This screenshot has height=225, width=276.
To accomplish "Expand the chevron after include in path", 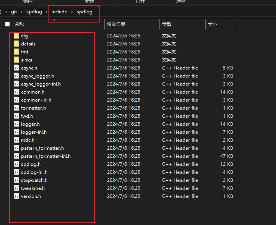I will pyautogui.click(x=72, y=12).
